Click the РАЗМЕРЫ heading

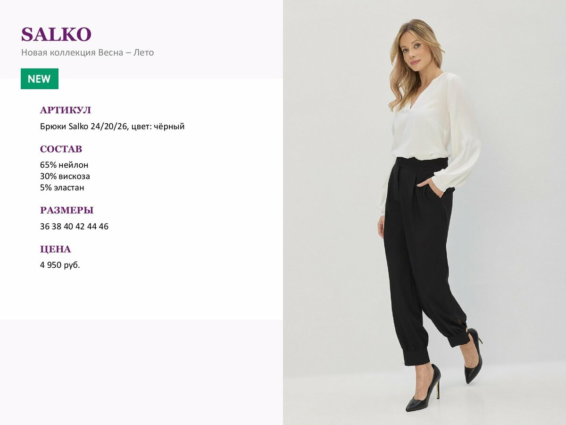click(x=67, y=211)
